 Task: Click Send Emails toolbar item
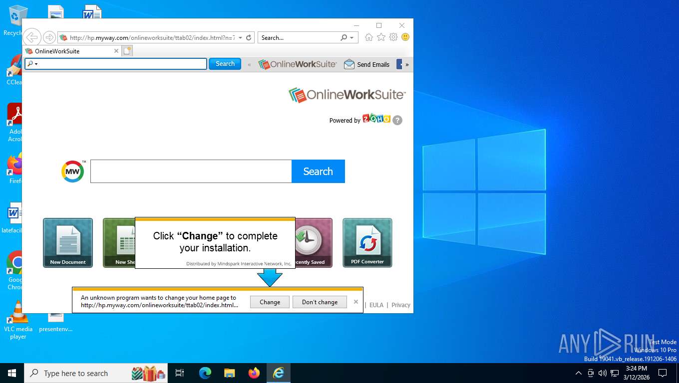367,64
